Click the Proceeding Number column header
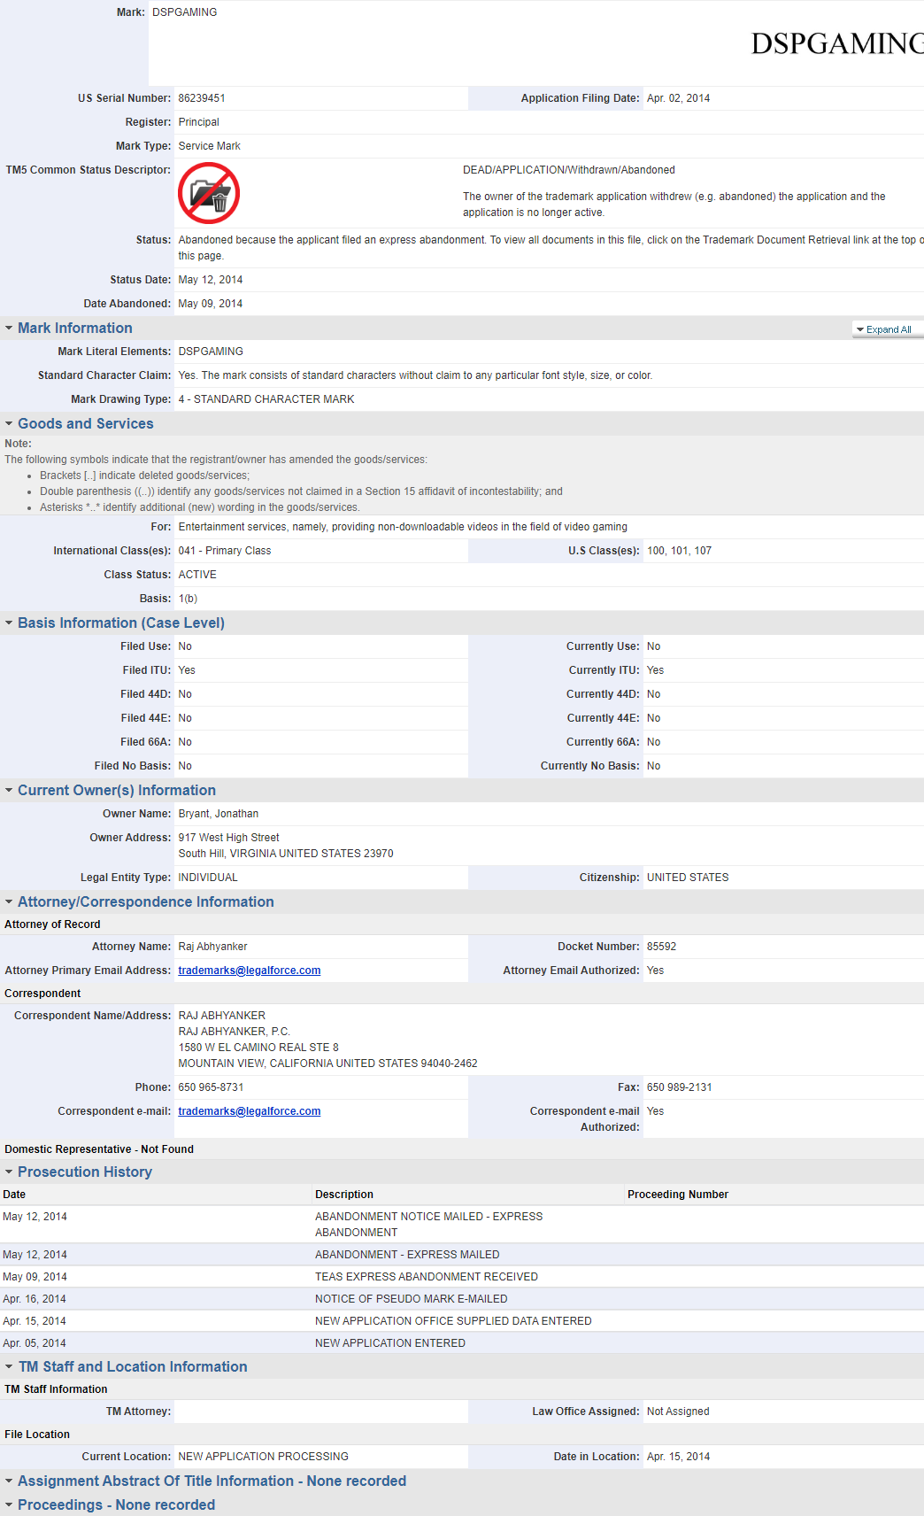 678,1195
